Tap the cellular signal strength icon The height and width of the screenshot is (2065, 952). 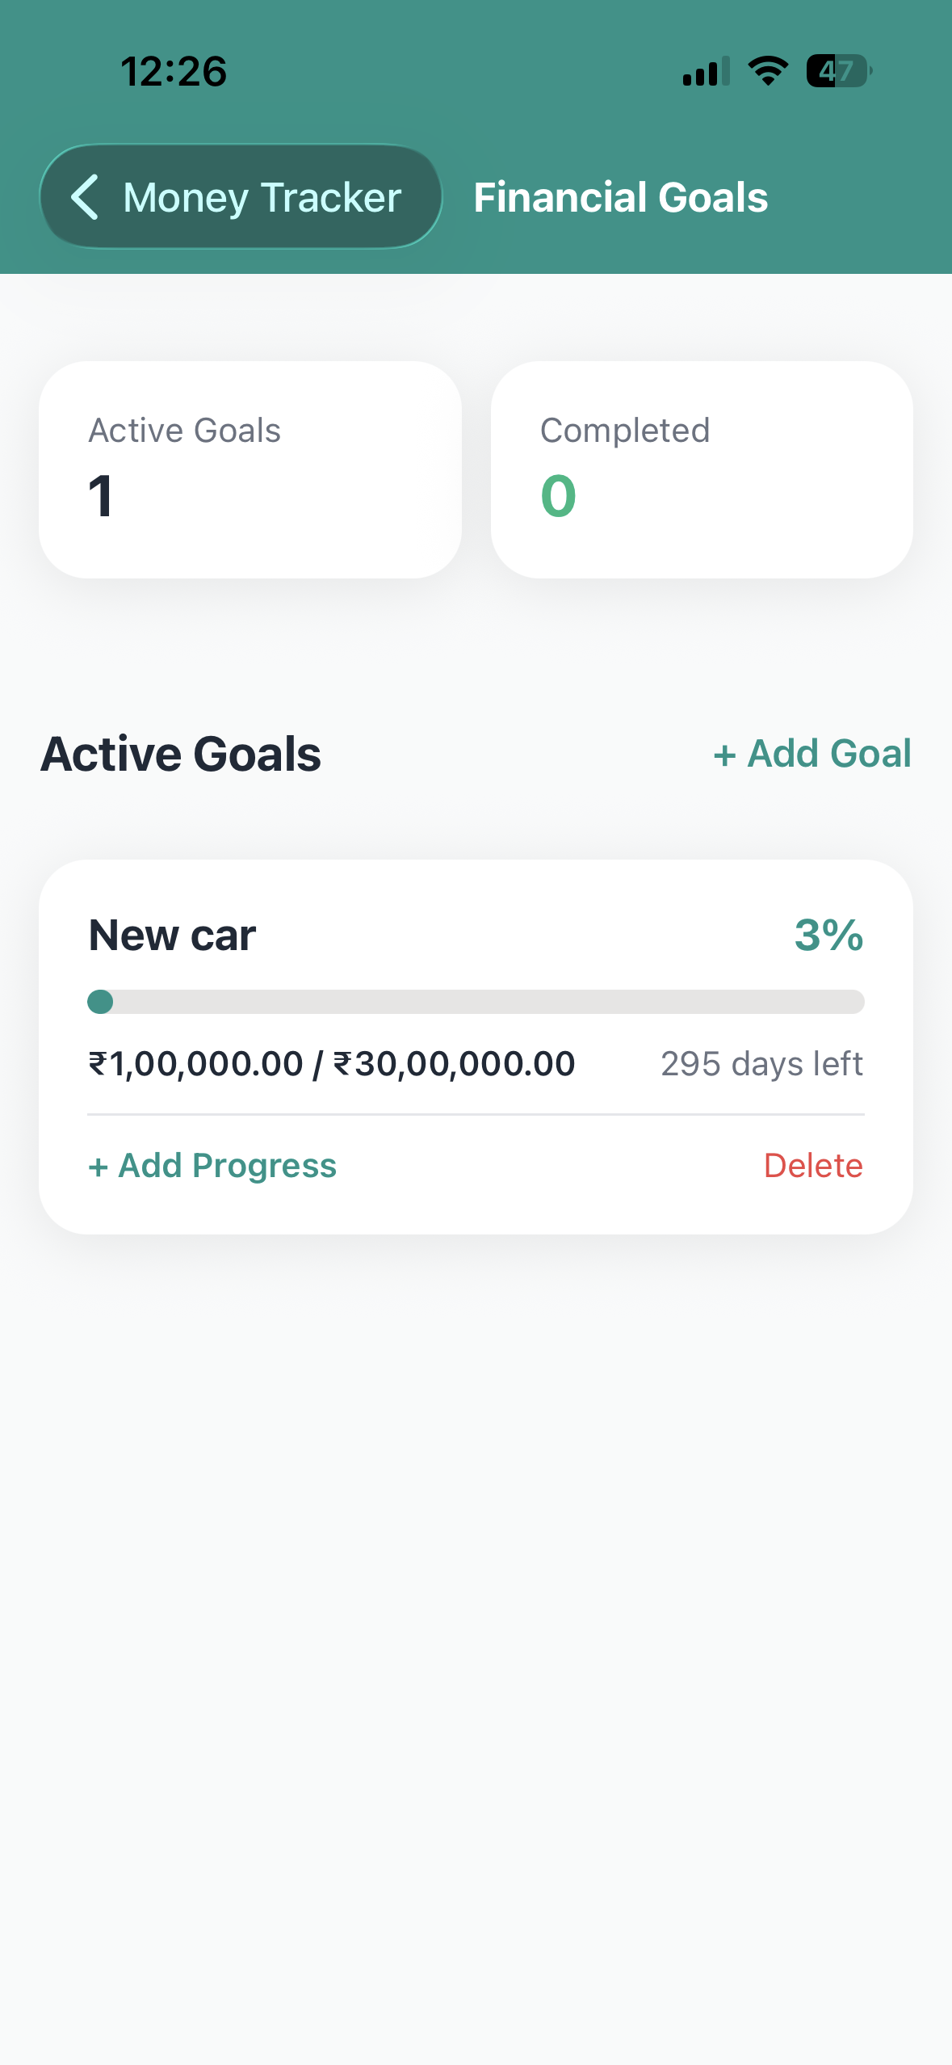706,71
